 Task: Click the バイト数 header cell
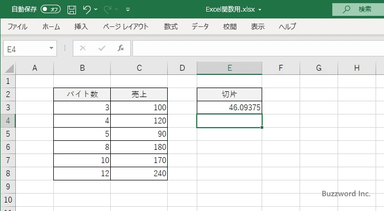click(82, 94)
